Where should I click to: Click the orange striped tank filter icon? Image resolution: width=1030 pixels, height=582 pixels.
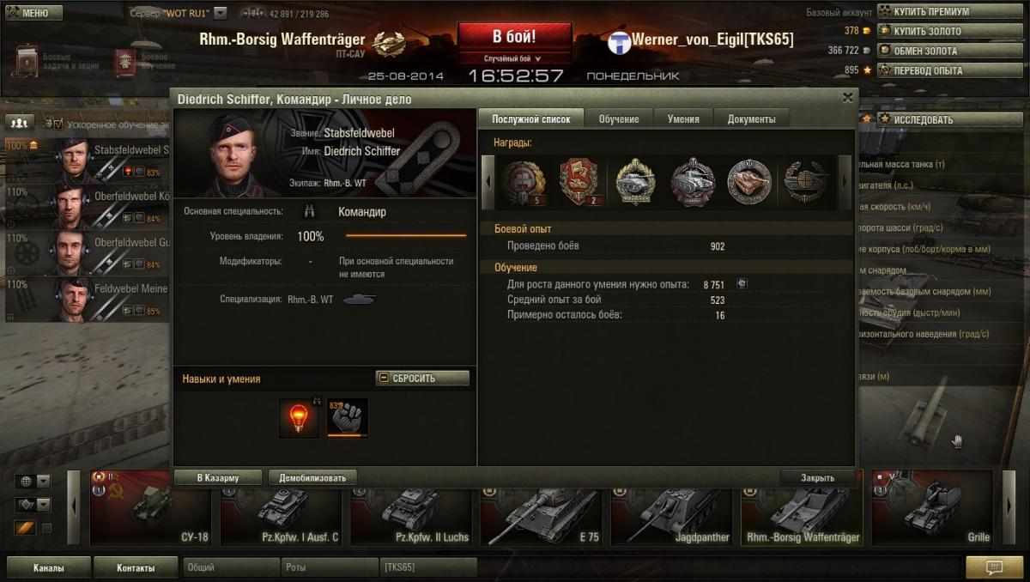coord(25,528)
